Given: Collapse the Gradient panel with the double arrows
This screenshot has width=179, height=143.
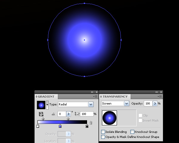Looking at the screenshot, I should [92, 92].
